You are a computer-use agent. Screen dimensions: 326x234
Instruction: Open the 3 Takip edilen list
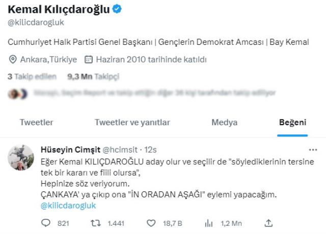pos(30,77)
